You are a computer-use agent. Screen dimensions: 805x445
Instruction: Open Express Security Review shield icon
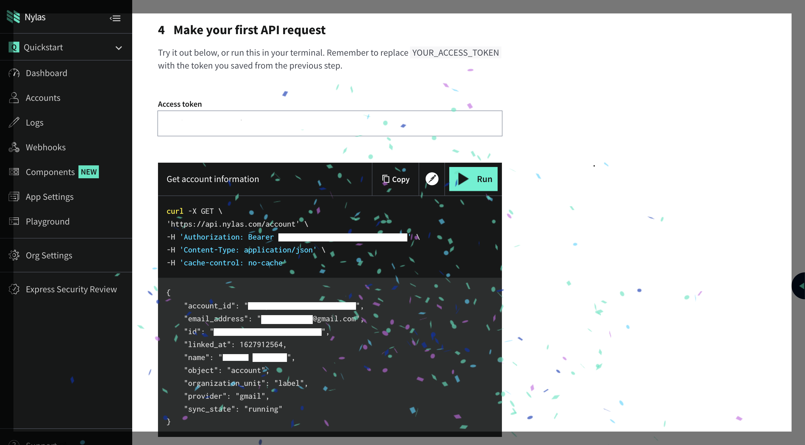tap(14, 289)
